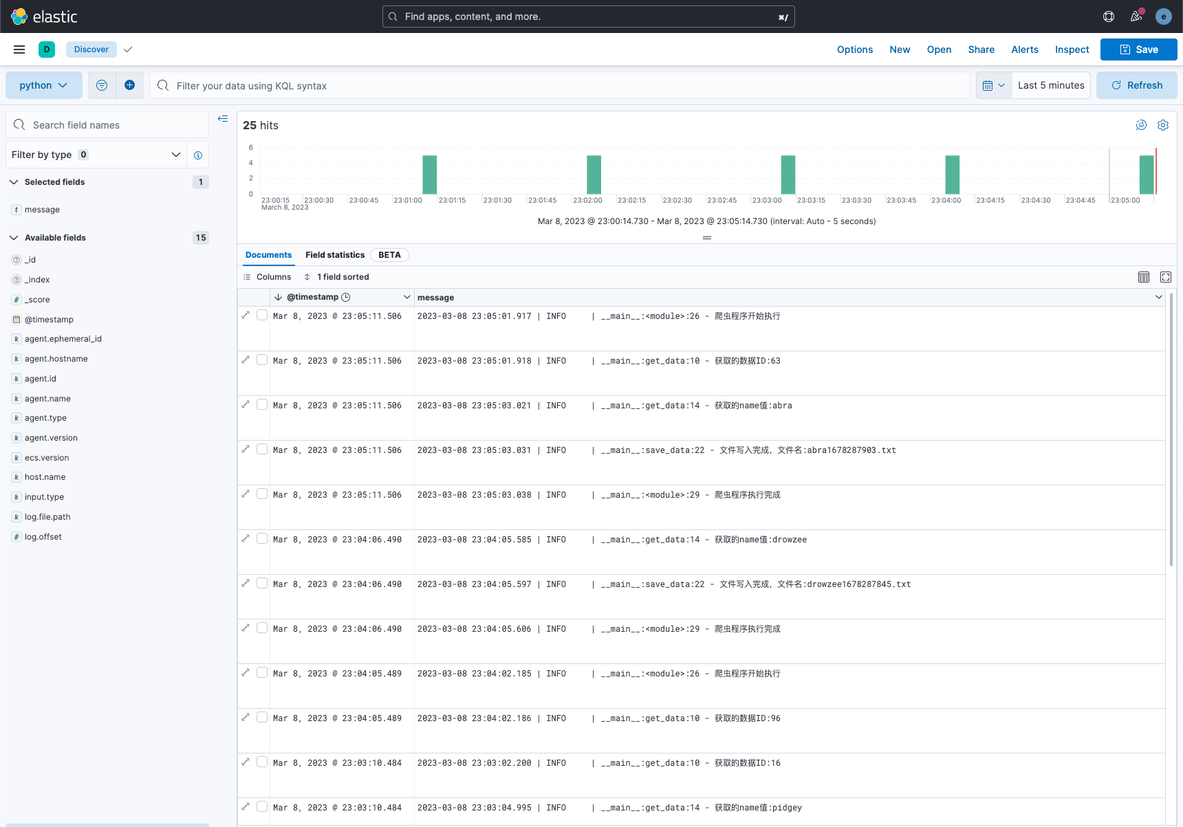
Task: Select the row with name值:drowzee
Action: pyautogui.click(x=262, y=538)
